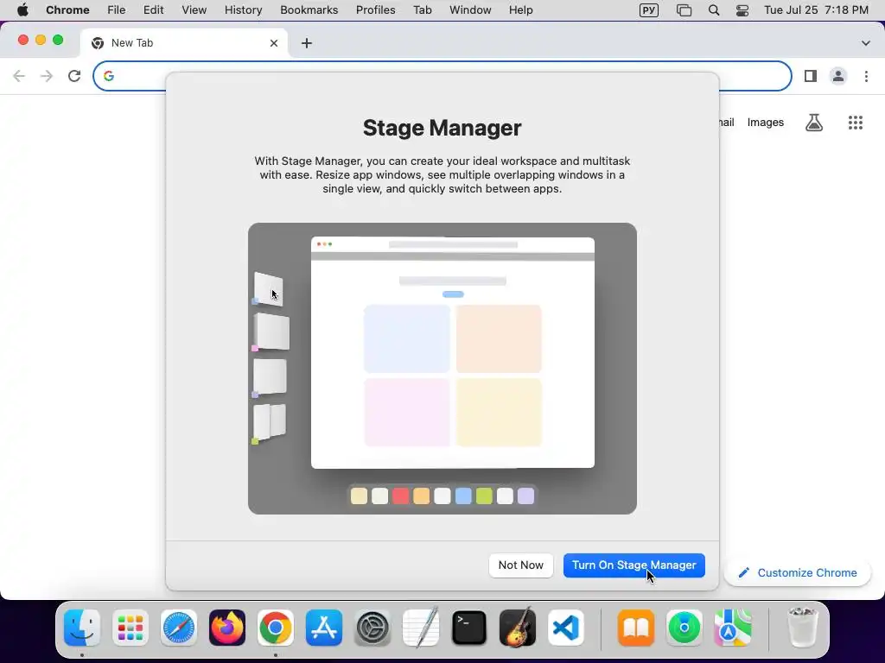Reload the current page
Screen dimensions: 885x663
coord(74,76)
